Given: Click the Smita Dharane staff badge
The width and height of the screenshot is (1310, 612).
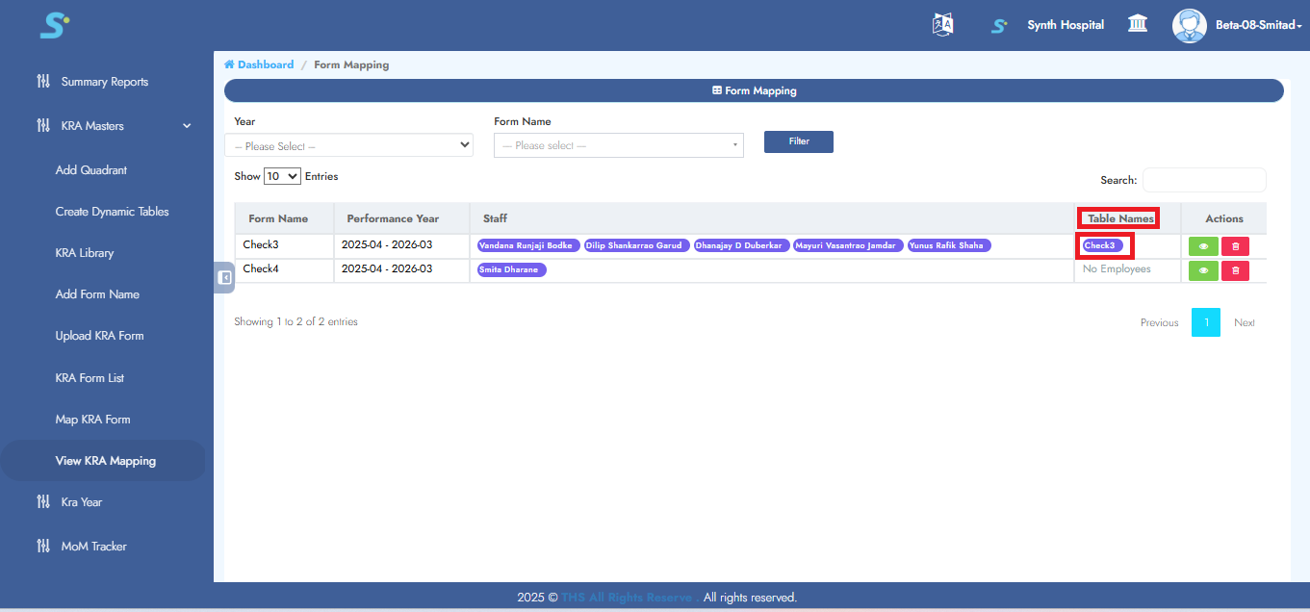Looking at the screenshot, I should tap(510, 269).
